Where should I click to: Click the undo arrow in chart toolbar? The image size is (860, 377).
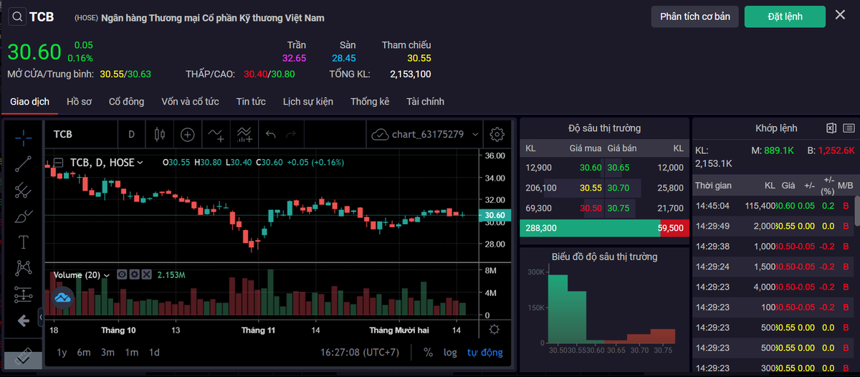270,134
